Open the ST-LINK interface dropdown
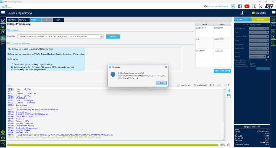This screenshot has width=276, height=148. (243, 20)
